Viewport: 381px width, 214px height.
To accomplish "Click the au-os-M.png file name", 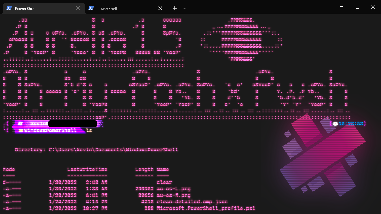I will point(174,195).
